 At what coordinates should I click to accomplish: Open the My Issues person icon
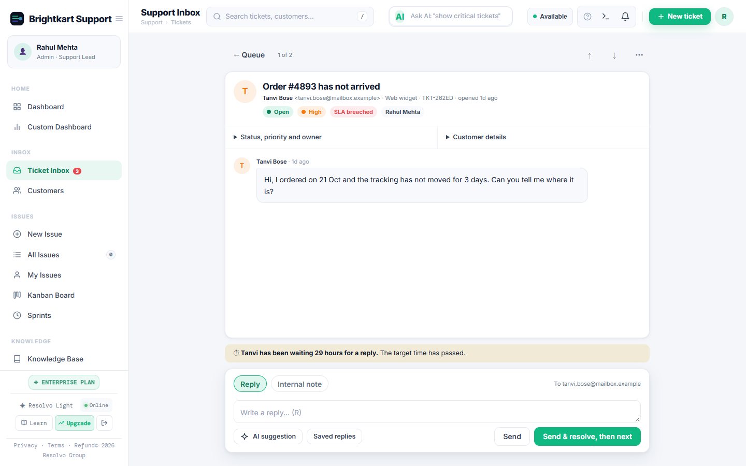(x=17, y=275)
